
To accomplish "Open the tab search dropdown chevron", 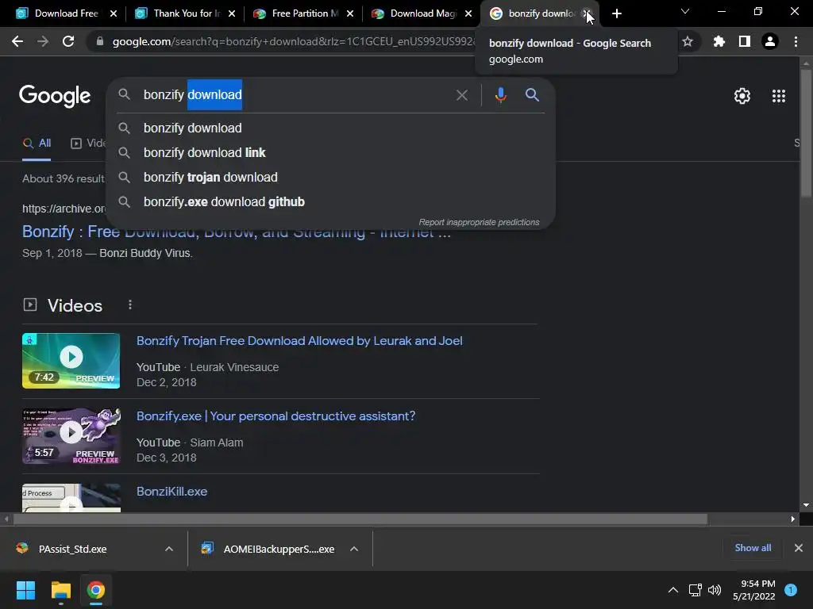I will [685, 11].
